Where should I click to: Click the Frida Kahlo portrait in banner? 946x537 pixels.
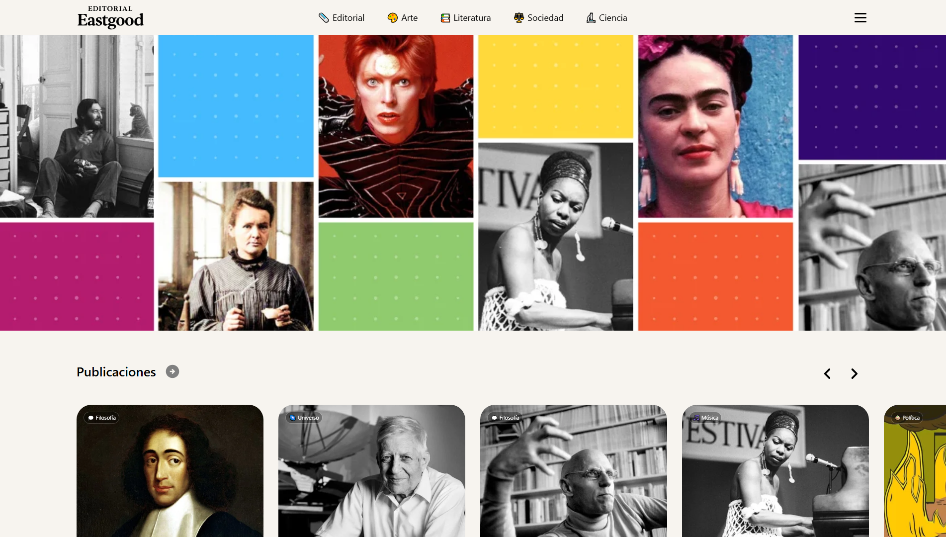[x=715, y=126]
